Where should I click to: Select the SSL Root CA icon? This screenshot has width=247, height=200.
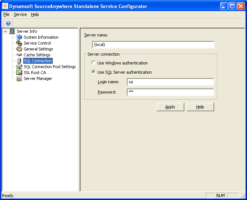click(x=19, y=73)
